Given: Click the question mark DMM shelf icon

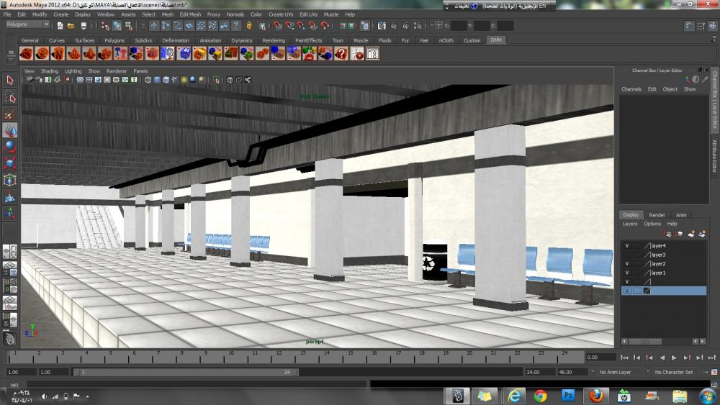Looking at the screenshot, I should tap(341, 54).
